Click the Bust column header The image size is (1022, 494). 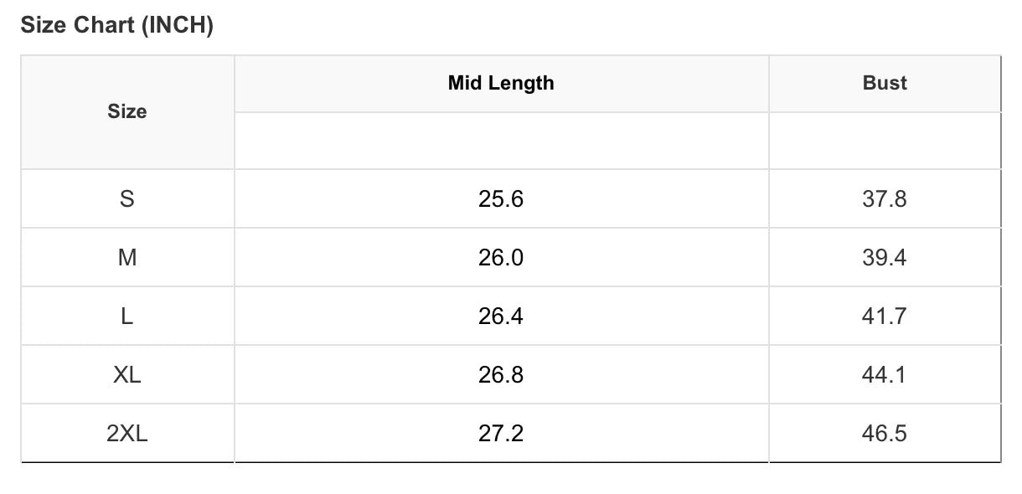[885, 83]
